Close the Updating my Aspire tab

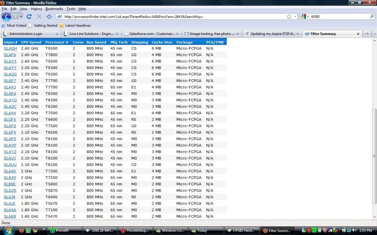(297, 34)
